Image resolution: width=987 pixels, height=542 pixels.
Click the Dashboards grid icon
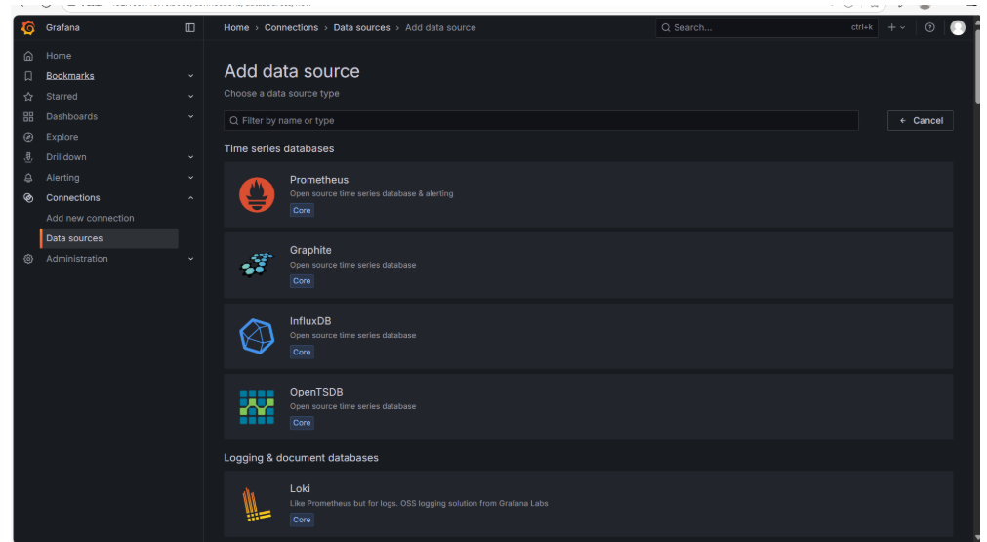pos(28,116)
